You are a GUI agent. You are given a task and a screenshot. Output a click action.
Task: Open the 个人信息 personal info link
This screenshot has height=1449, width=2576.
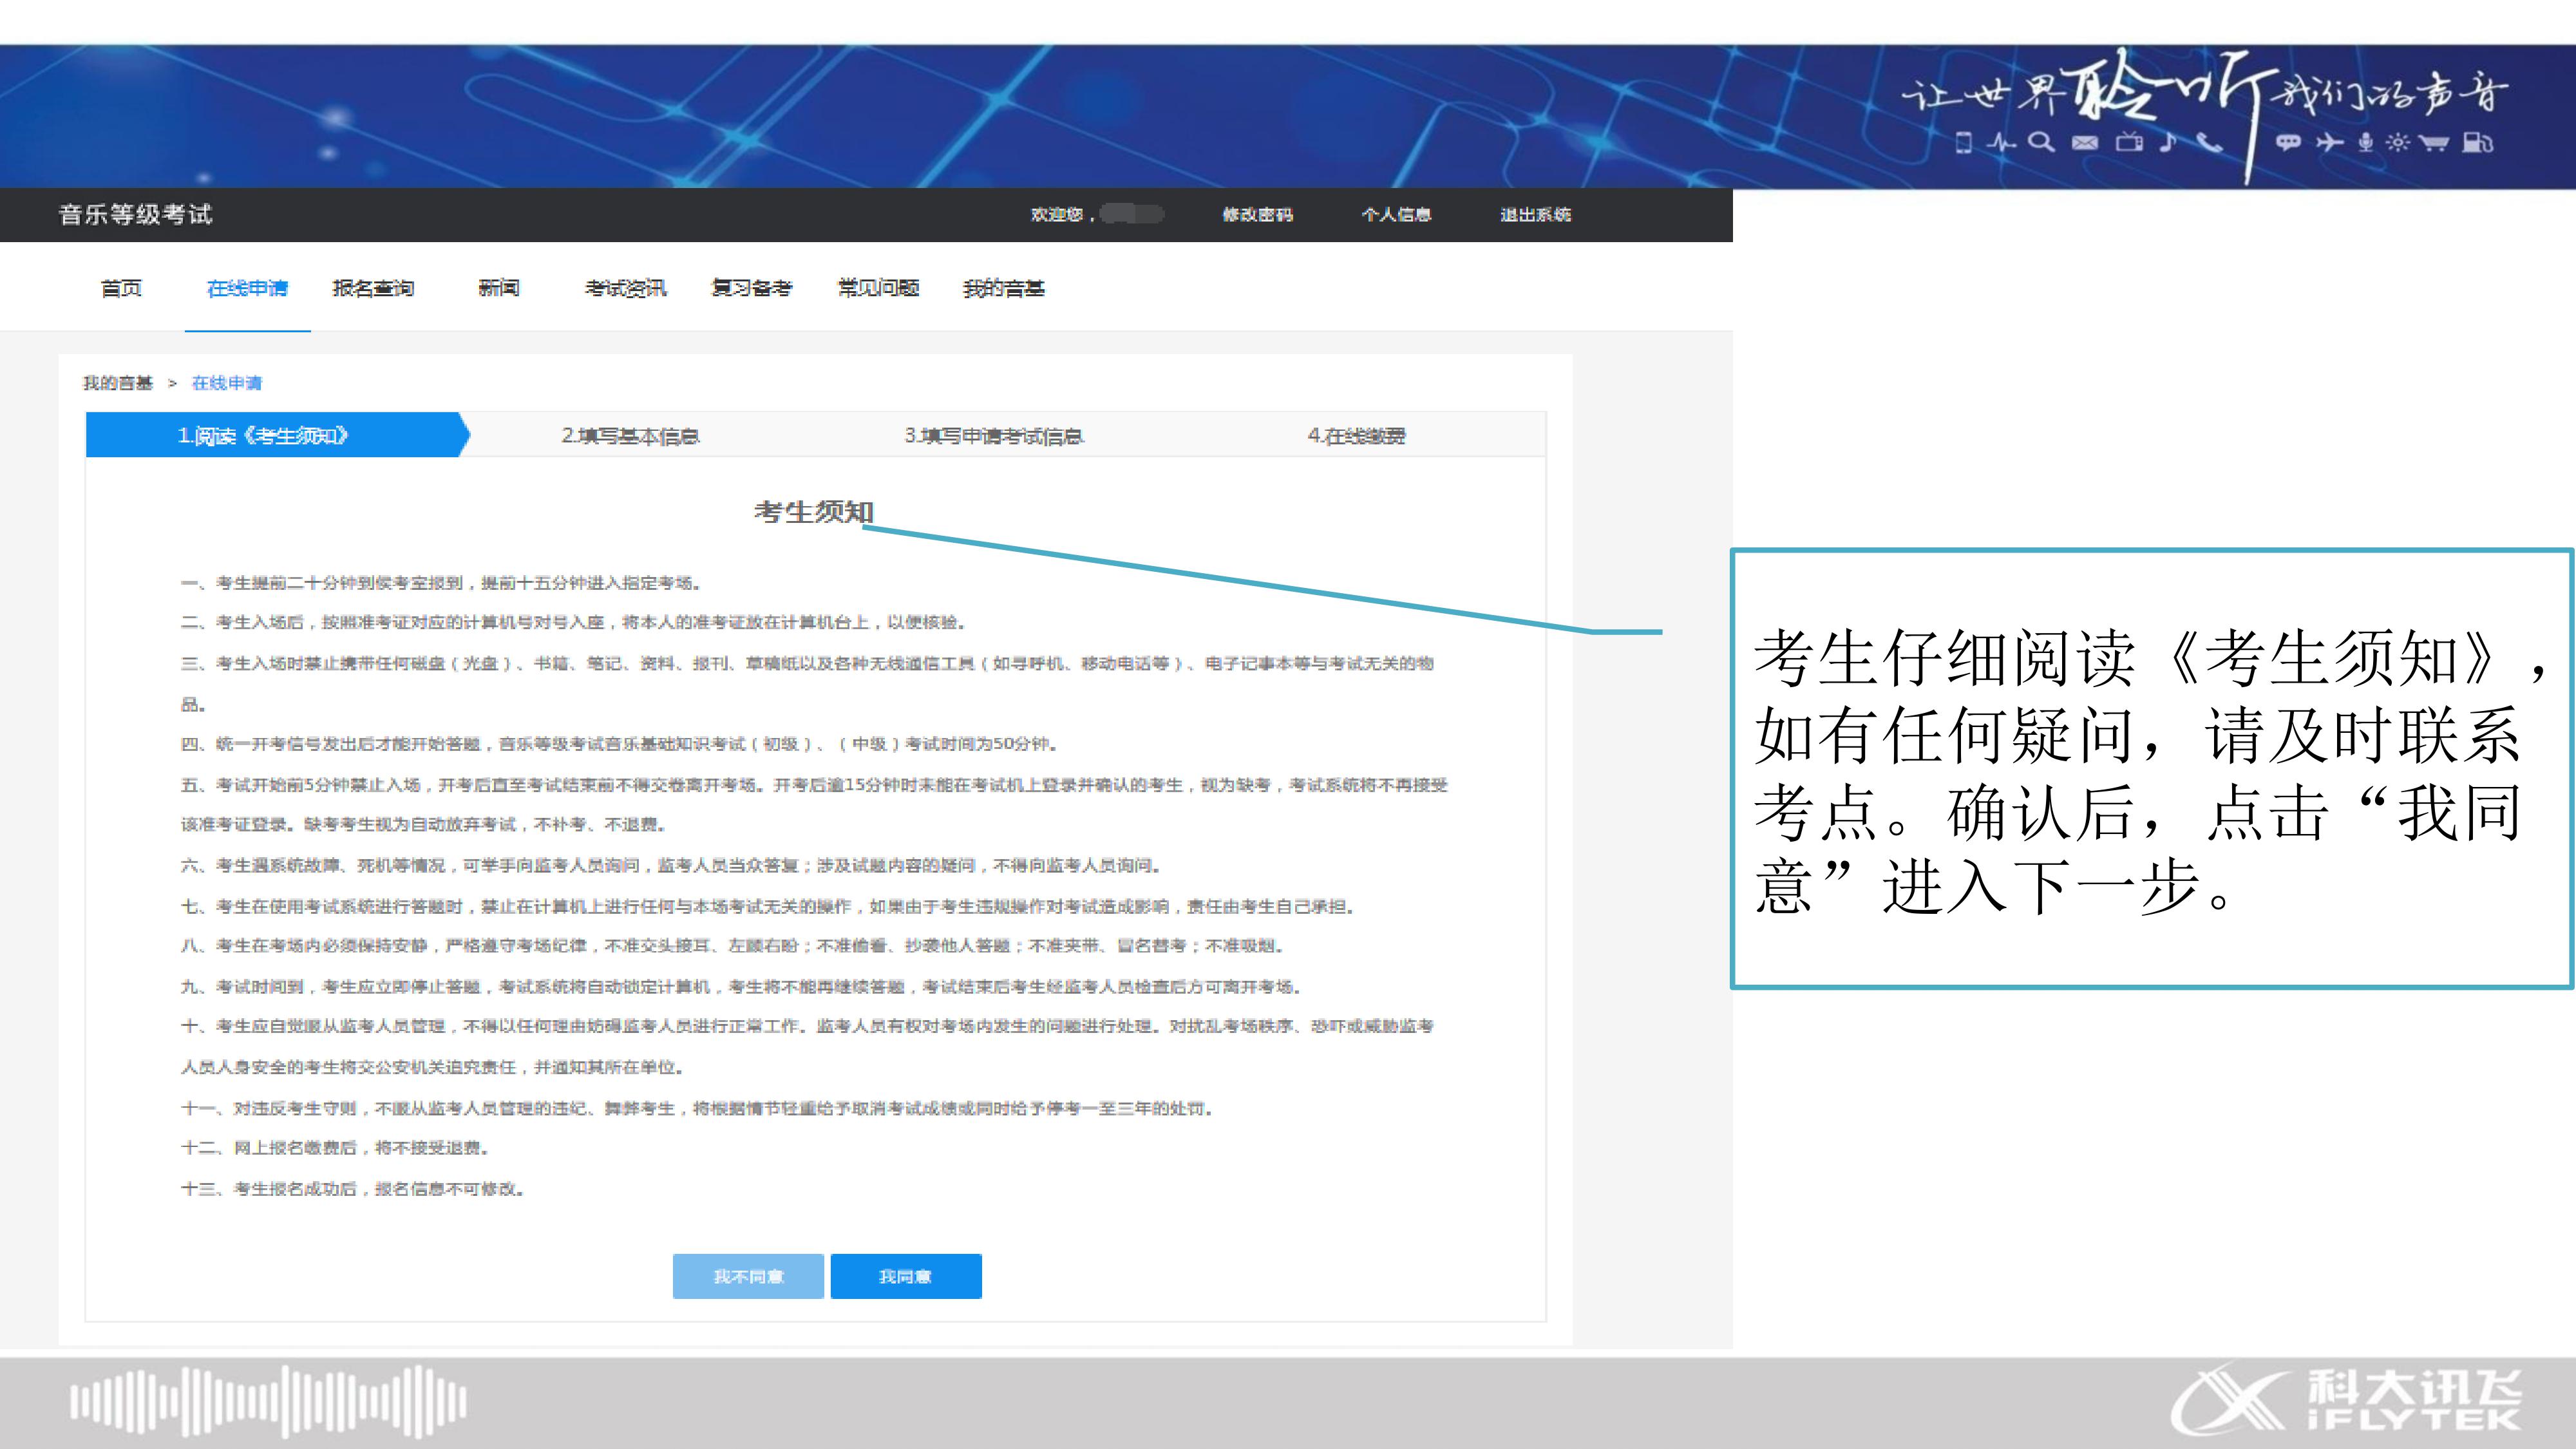click(1396, 214)
